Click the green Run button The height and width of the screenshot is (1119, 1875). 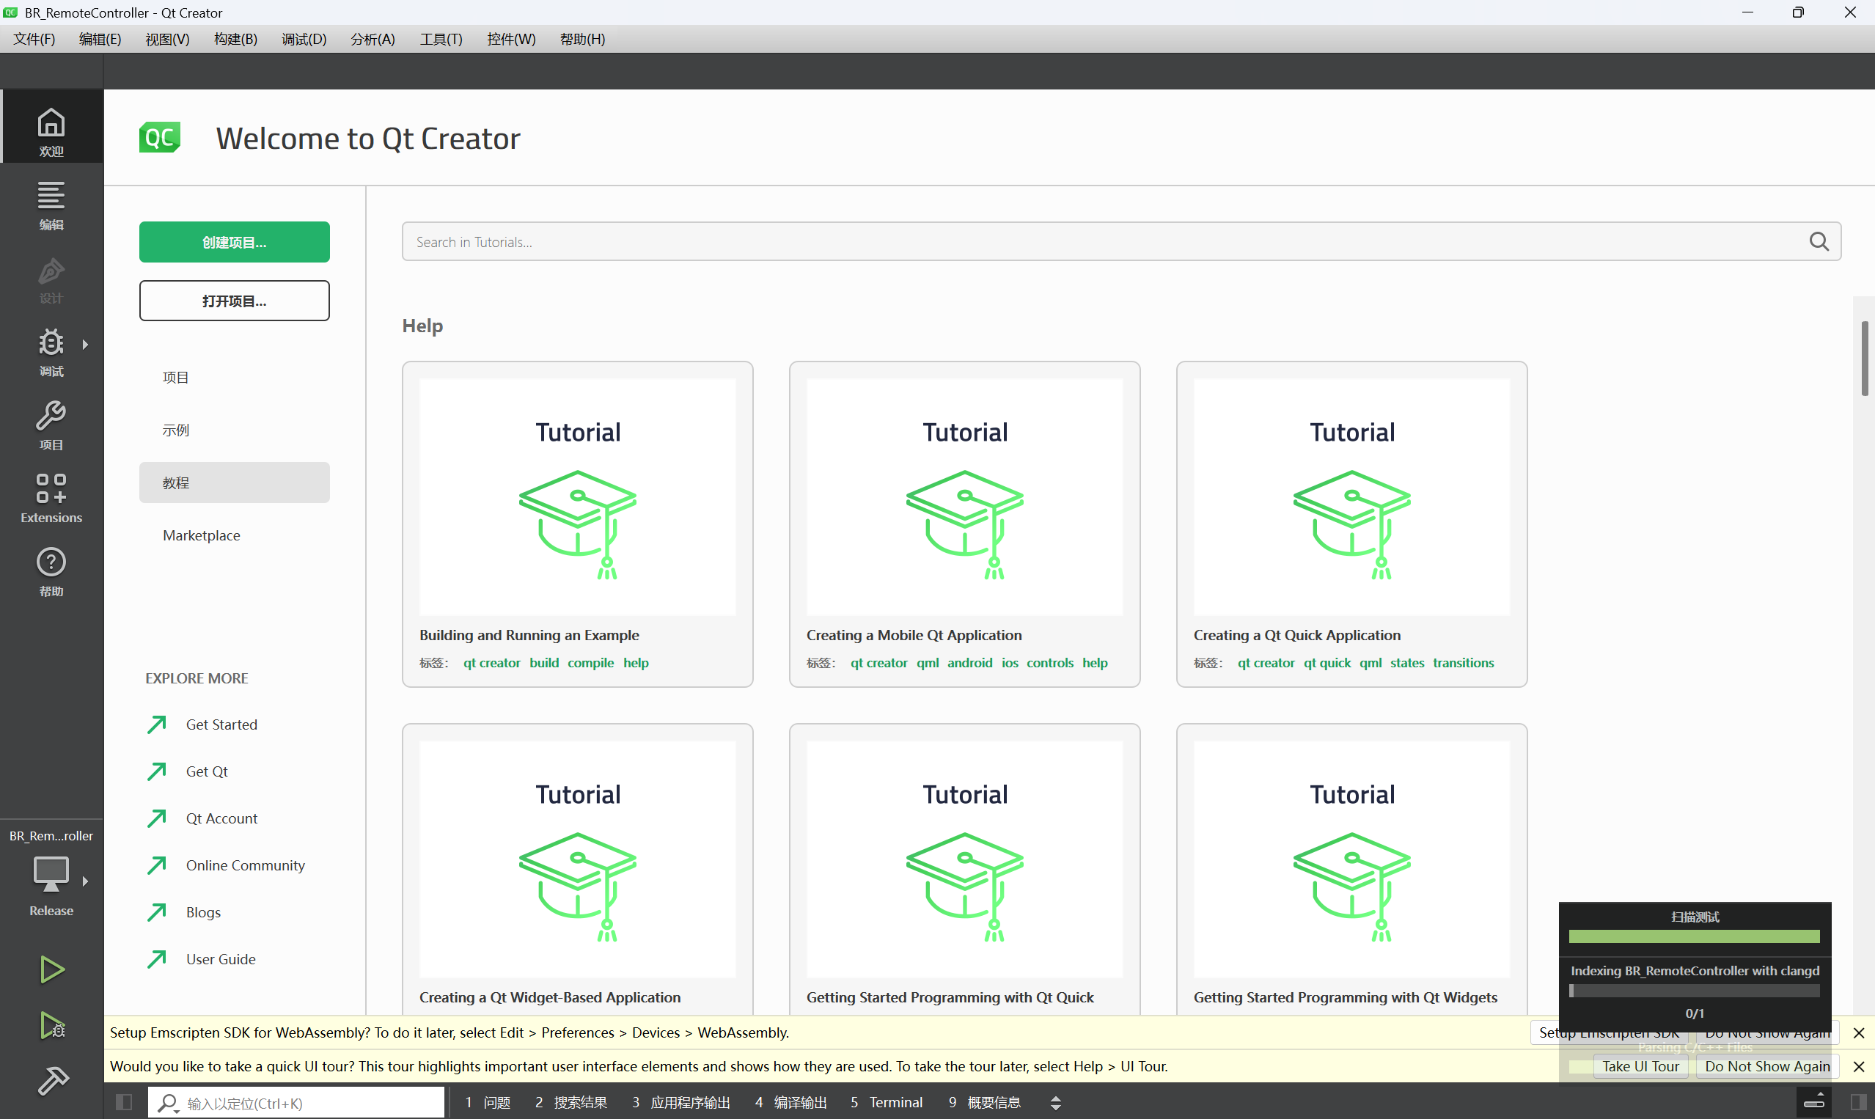tap(51, 969)
